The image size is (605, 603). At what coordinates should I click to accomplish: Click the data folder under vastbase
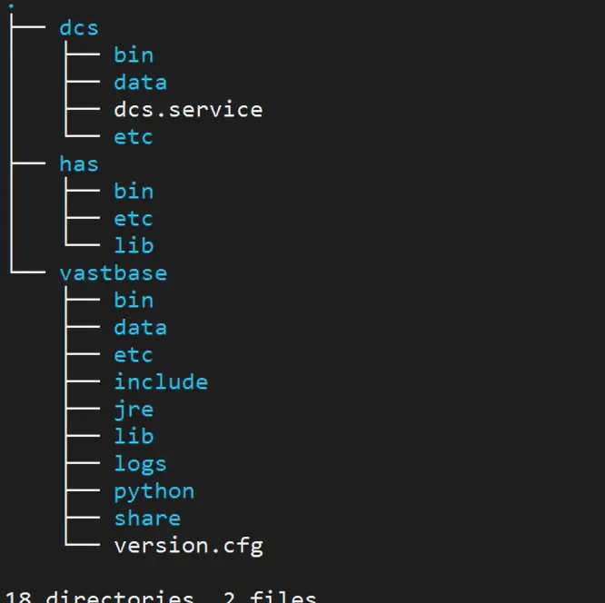coord(140,327)
